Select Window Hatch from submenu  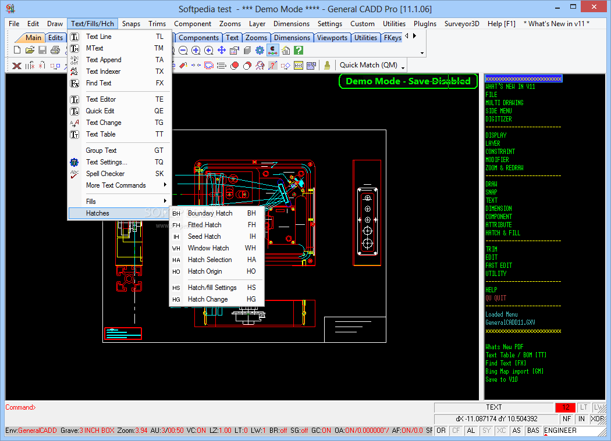coord(216,248)
